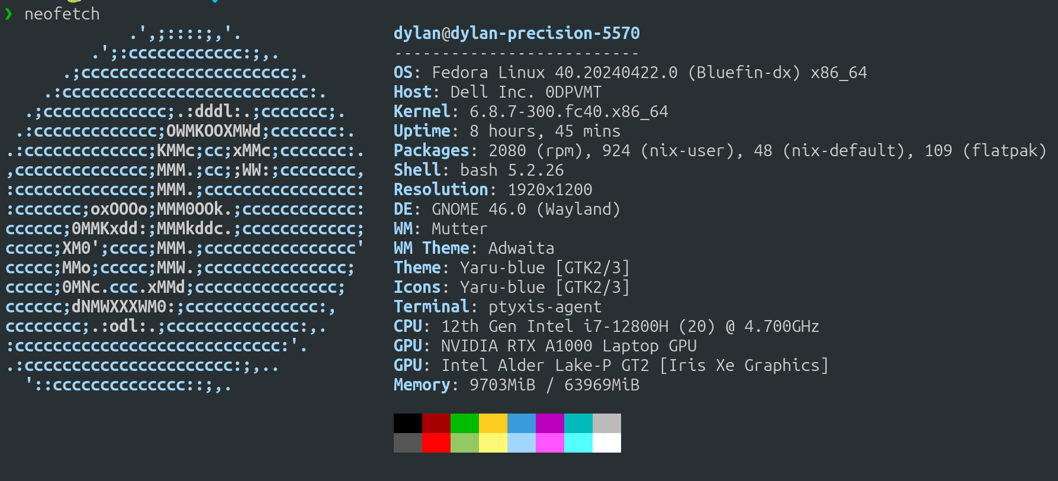
Task: Pick the dark red color swatch
Action: [x=436, y=423]
